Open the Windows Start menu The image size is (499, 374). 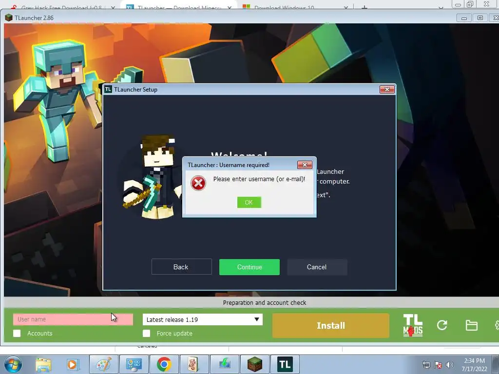pyautogui.click(x=13, y=364)
